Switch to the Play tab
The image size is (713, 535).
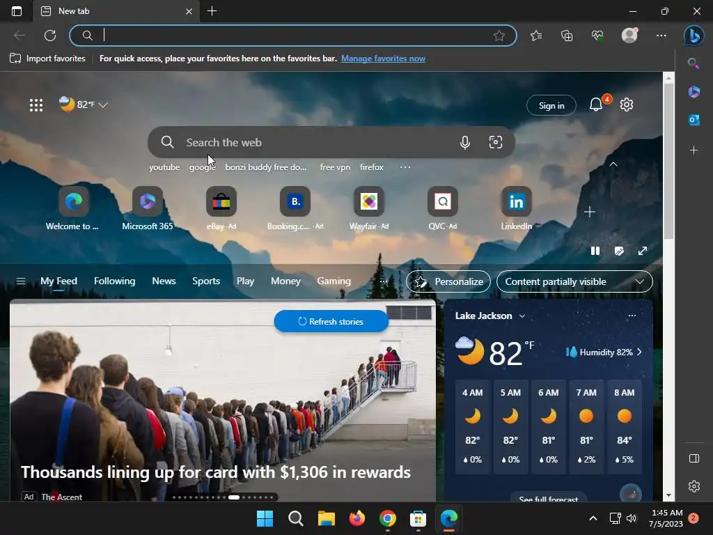pos(245,281)
